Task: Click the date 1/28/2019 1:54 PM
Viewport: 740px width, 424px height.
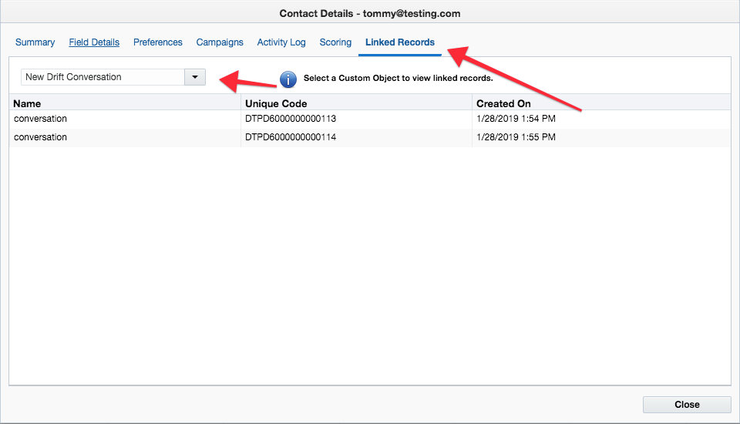Action: [516, 119]
